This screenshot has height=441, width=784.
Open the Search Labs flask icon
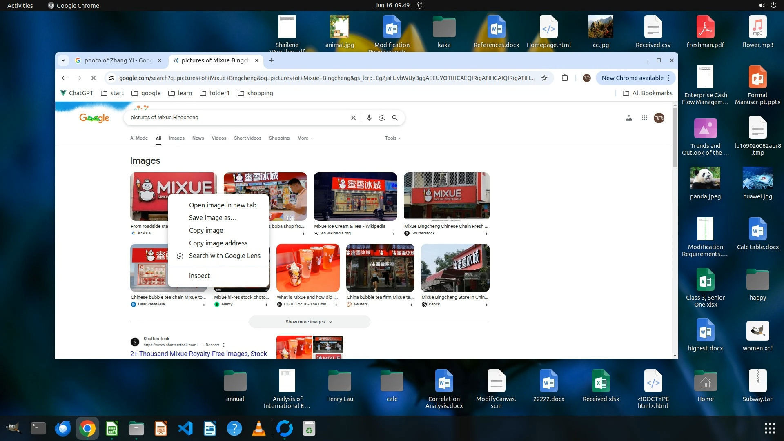click(x=629, y=118)
